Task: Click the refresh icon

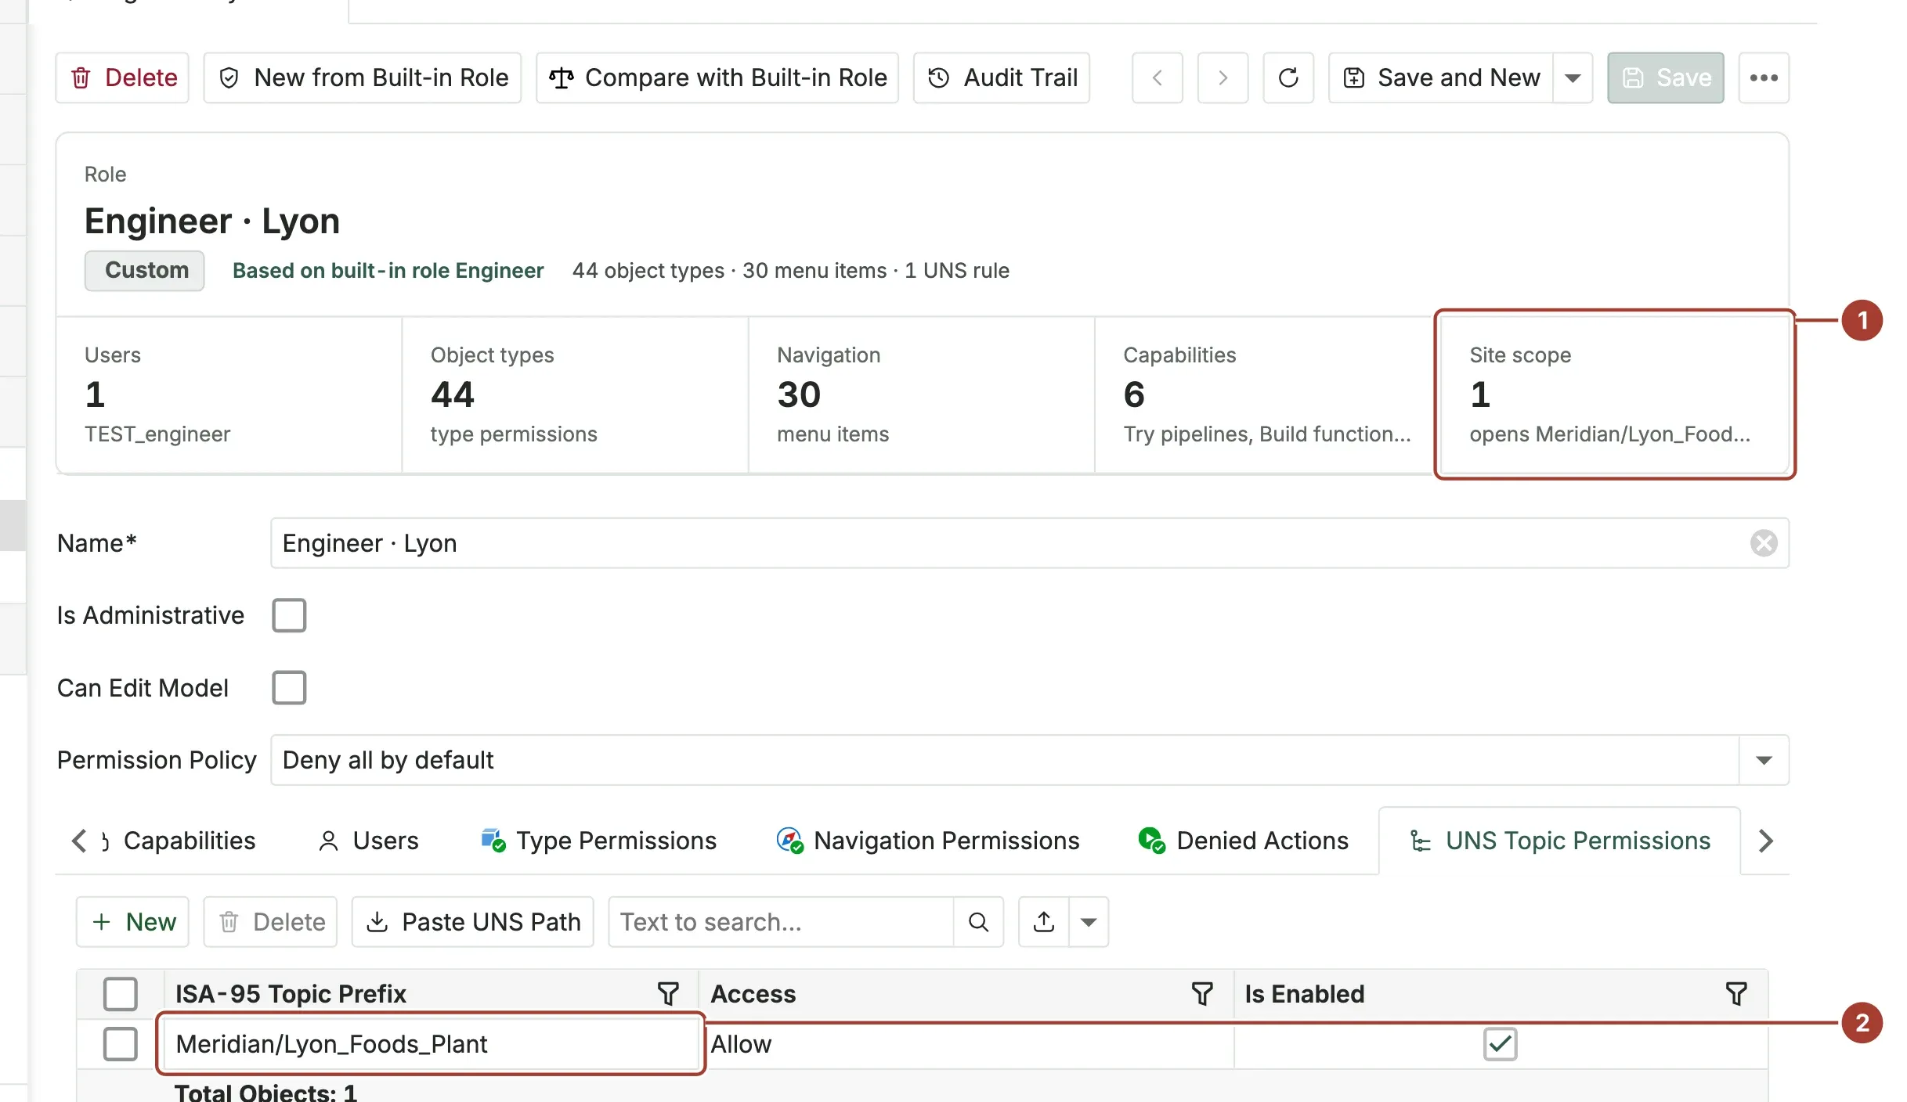Action: [x=1288, y=77]
